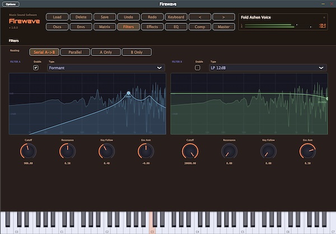The width and height of the screenshot is (336, 234).
Task: Go to previous preset with < button
Action: (200, 17)
